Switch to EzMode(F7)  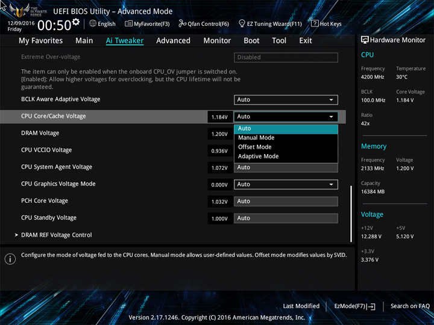(354, 306)
